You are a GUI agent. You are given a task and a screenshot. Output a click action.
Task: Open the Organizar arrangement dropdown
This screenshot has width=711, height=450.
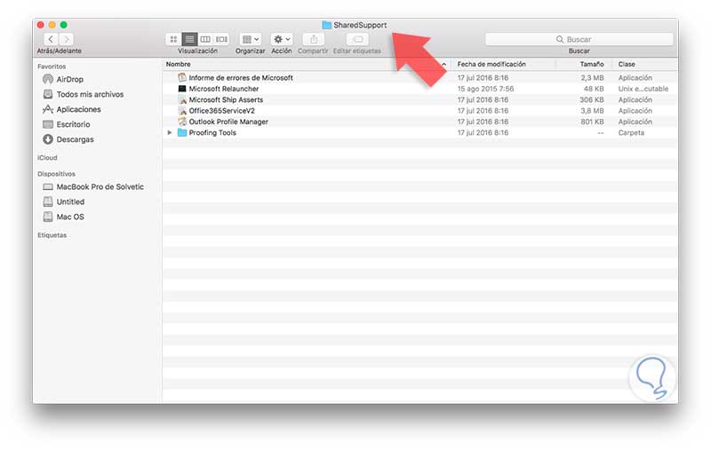coord(251,39)
